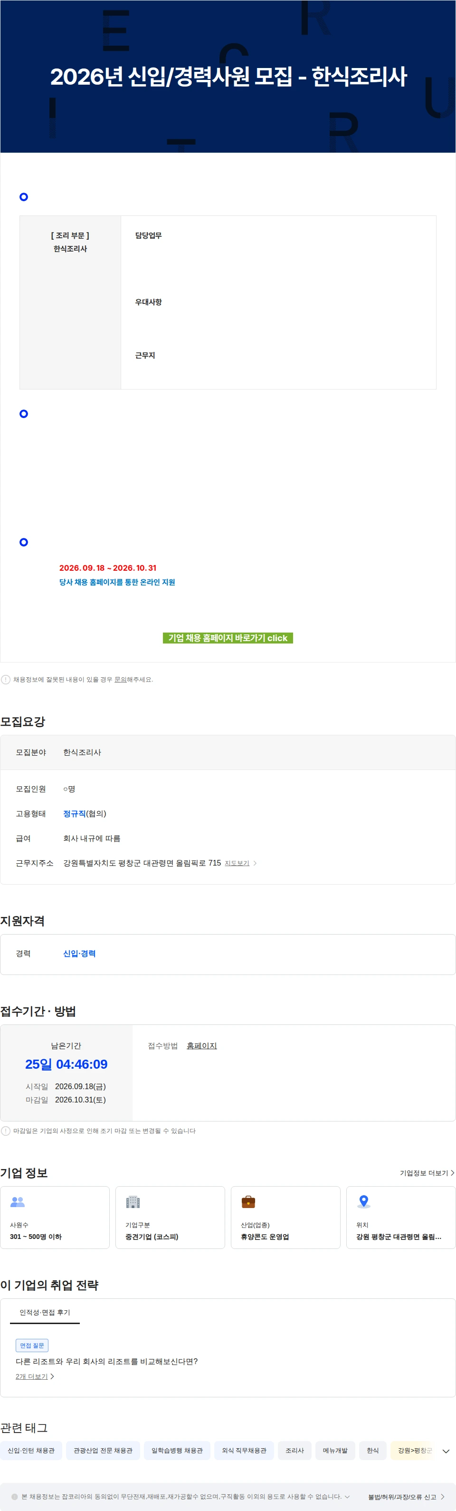Click the 우대사항 label in the table
The height and width of the screenshot is (1511, 456).
coord(148,302)
